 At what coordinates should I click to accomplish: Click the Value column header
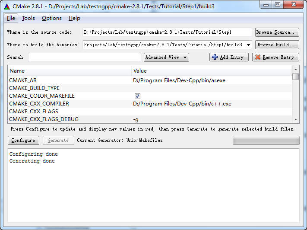coord(212,71)
